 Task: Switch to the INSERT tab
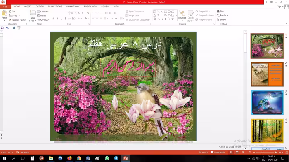[28, 7]
